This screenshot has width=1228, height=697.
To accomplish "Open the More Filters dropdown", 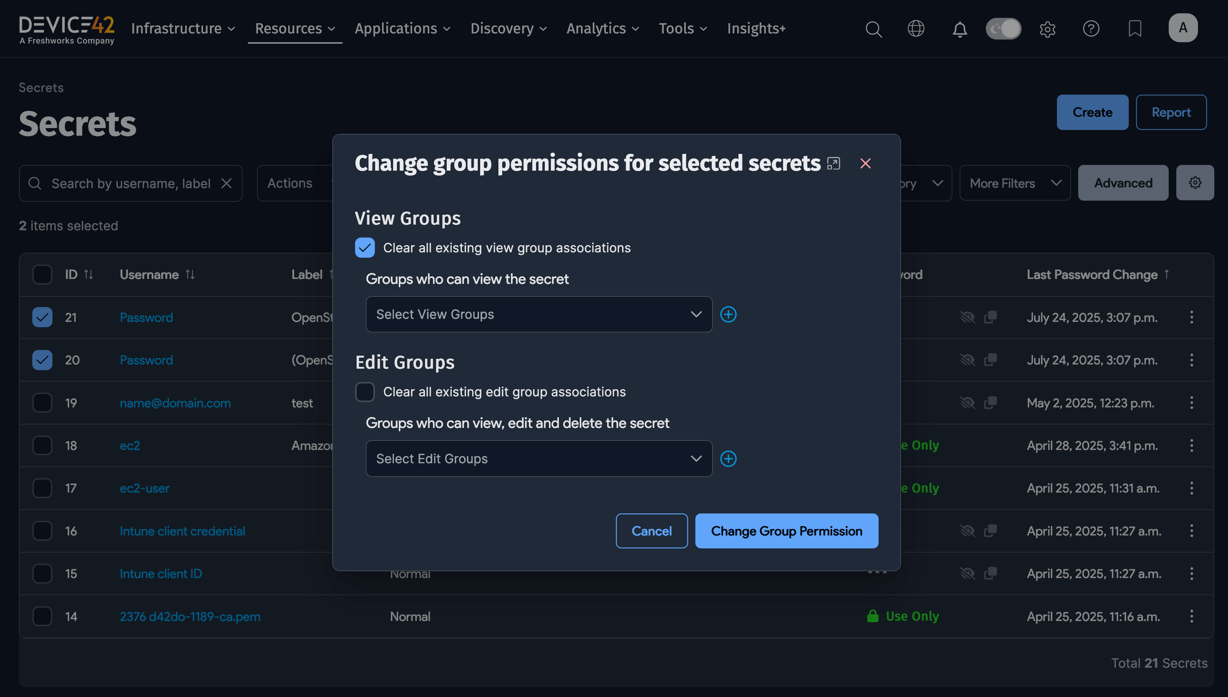I will click(1014, 183).
